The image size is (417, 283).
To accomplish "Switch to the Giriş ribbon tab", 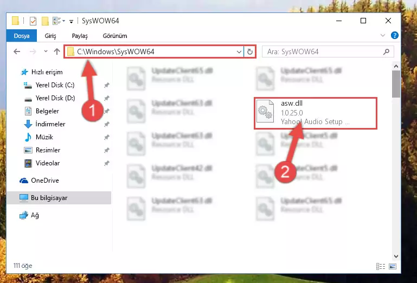I will click(50, 36).
